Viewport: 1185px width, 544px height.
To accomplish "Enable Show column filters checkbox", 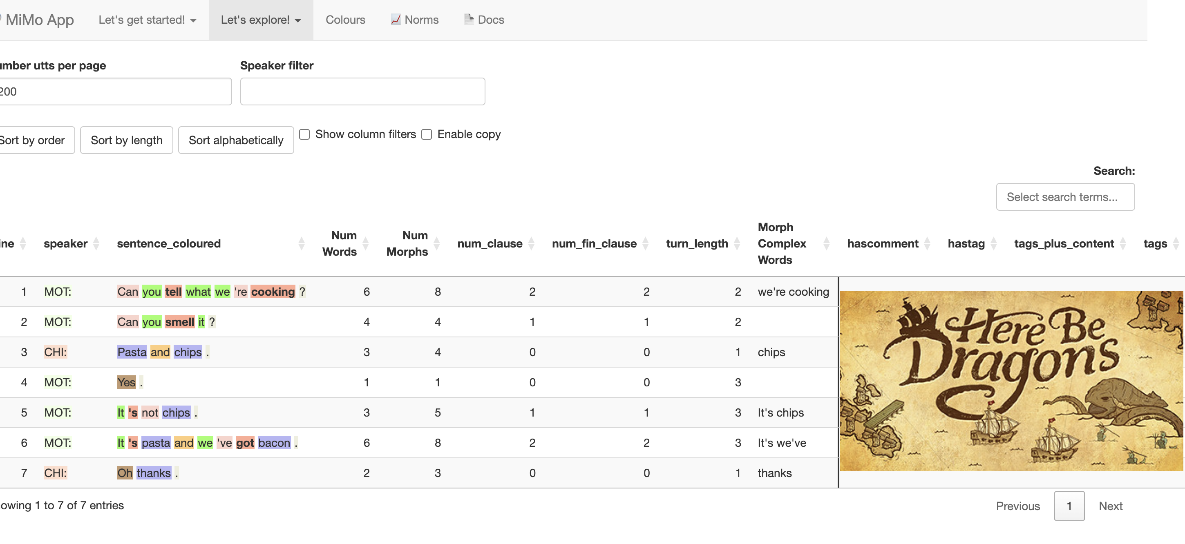I will [x=304, y=134].
